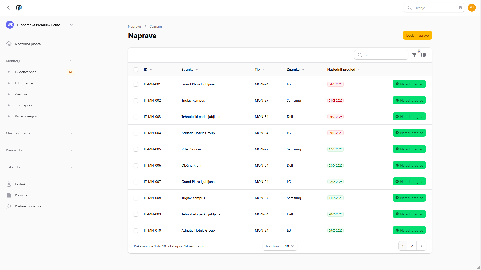The height and width of the screenshot is (270, 481).
Task: Click the Dodaj napravo button
Action: (417, 35)
